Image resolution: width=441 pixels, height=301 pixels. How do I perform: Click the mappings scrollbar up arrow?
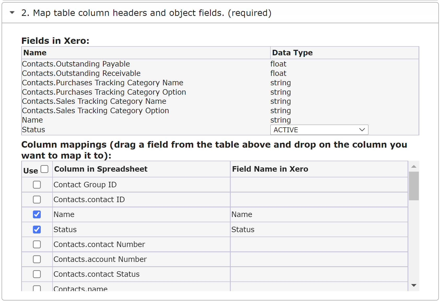(414, 166)
